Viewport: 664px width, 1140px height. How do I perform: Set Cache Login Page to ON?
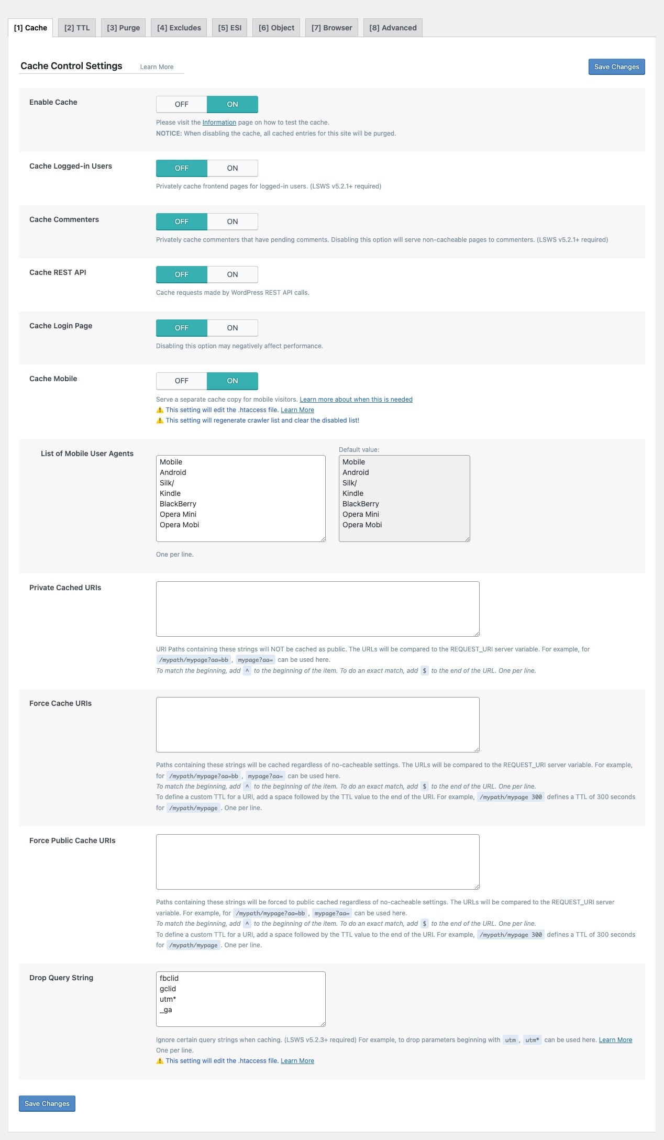pos(233,328)
